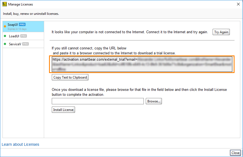Image resolution: width=243 pixels, height=157 pixels.
Task: Click the Try Again button
Action: 221,32
